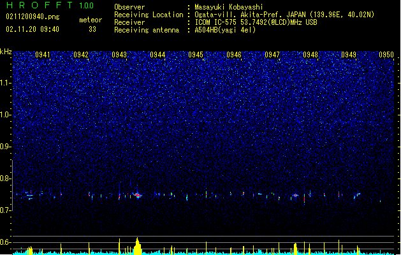Click the date stamp 02.11.20 09:40
Image resolution: width=401 pixels, height=255 pixels.
tap(33, 29)
